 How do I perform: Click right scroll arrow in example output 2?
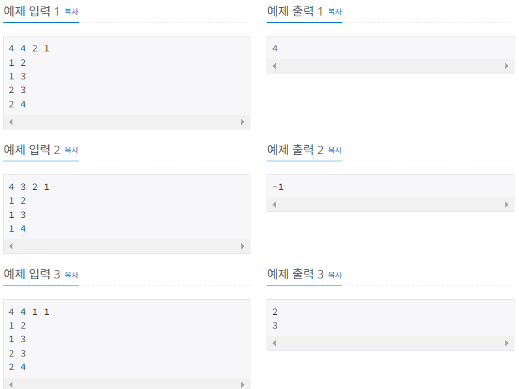point(507,205)
